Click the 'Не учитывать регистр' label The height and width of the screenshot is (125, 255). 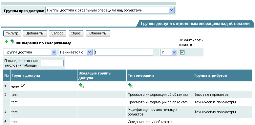190,42
